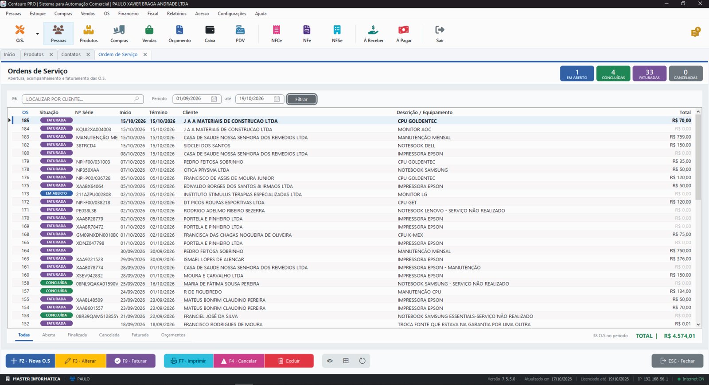Show the Orçamentos filter tab
This screenshot has width=709, height=385.
pyautogui.click(x=173, y=335)
